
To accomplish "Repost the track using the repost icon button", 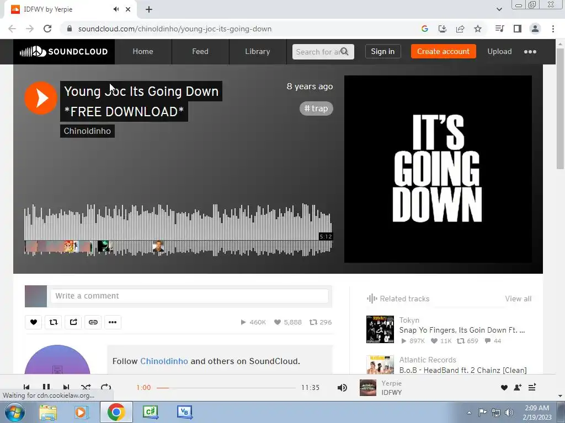I will 54,322.
